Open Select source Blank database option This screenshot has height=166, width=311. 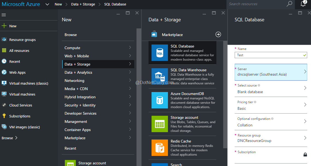pos(271,88)
